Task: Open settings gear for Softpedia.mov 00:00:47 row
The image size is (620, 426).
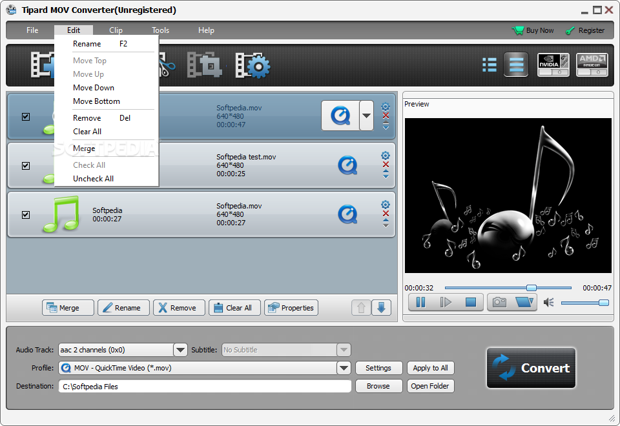Action: (386, 107)
